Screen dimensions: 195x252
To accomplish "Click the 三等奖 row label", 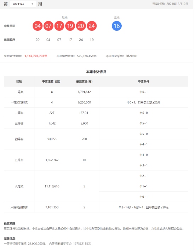I will click(x=19, y=124).
